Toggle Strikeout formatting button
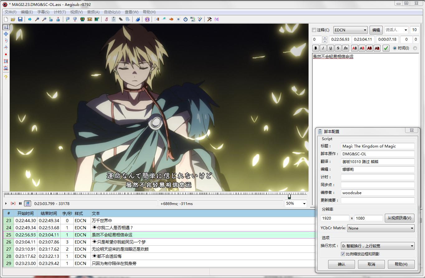 (x=338, y=48)
